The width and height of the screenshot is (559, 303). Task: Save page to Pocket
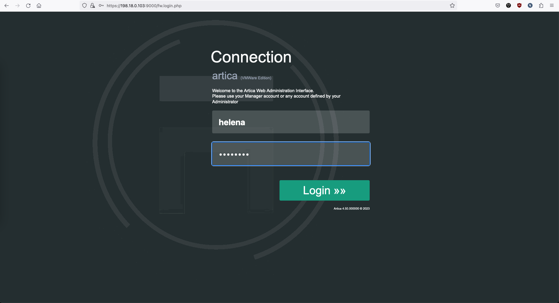coord(498,6)
